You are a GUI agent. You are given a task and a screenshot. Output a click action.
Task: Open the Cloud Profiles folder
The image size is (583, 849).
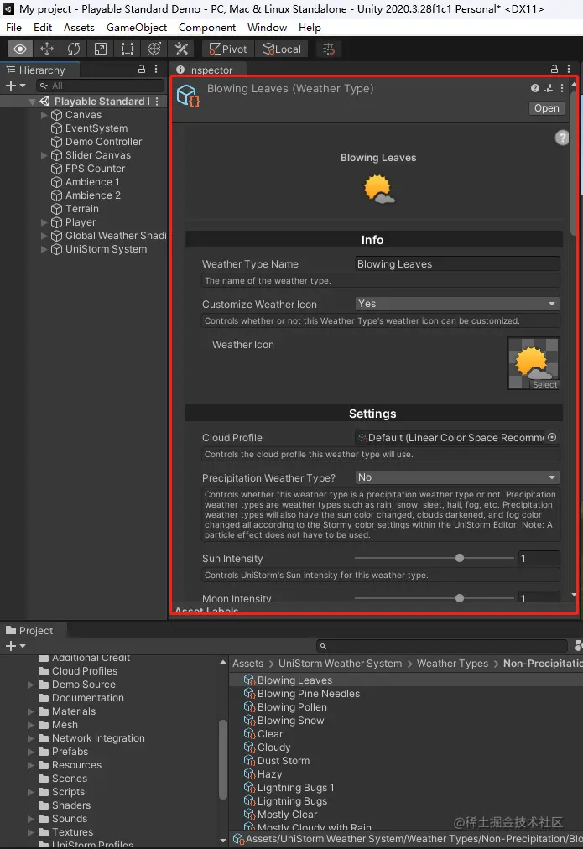(85, 671)
